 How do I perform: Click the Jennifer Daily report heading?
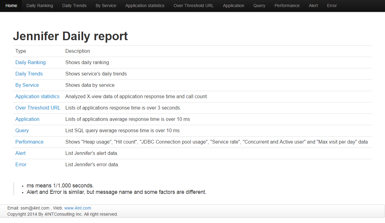(x=70, y=36)
